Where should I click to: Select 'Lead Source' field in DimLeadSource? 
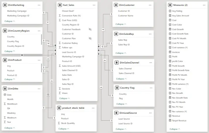pos(124,119)
